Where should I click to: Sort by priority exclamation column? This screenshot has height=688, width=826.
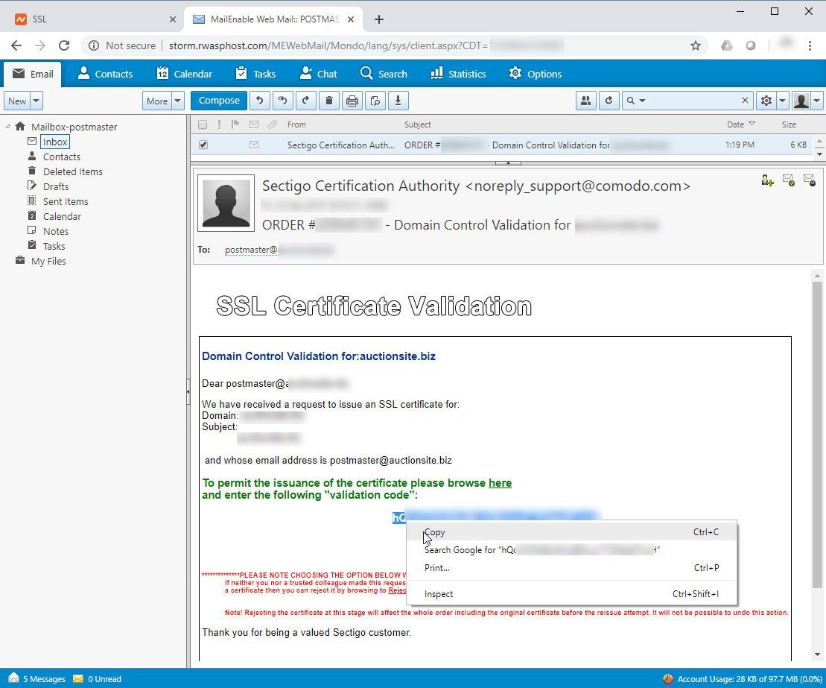(x=219, y=124)
